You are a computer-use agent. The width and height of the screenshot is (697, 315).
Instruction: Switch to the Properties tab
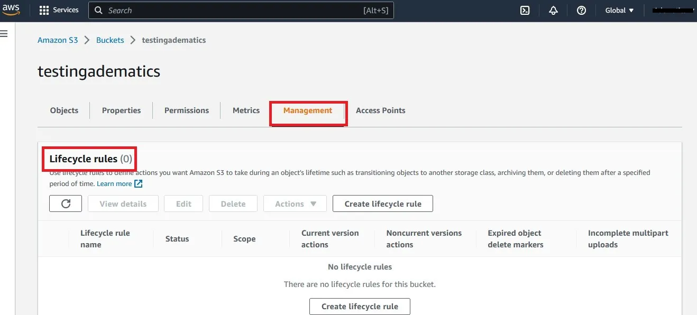point(121,110)
